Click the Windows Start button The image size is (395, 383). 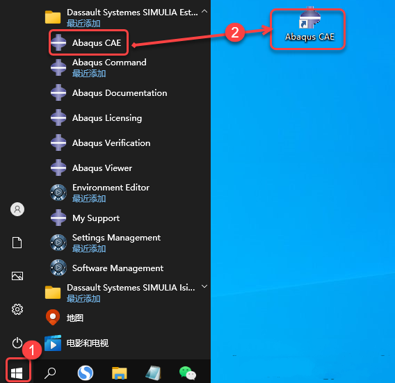coord(17,373)
